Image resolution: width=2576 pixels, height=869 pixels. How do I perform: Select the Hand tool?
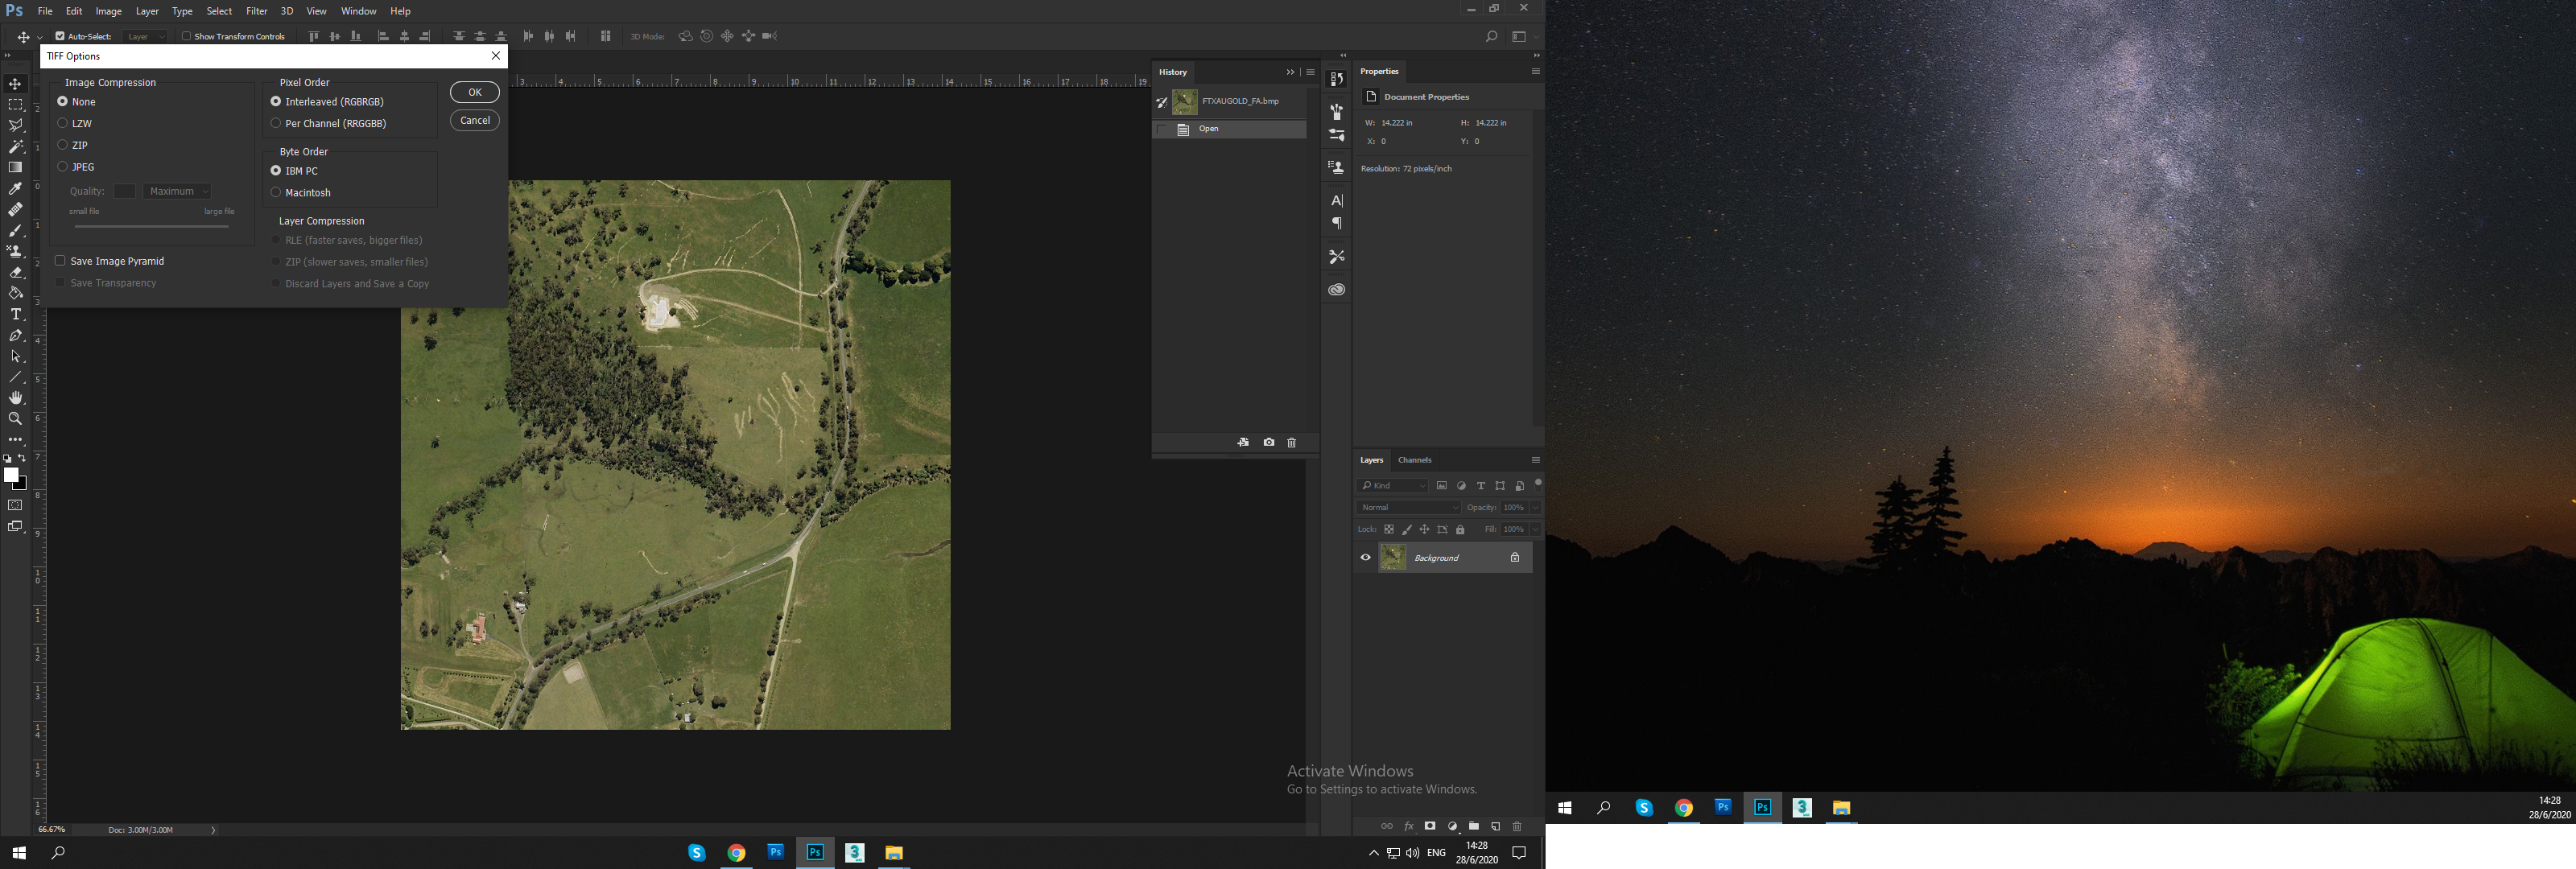pyautogui.click(x=15, y=398)
